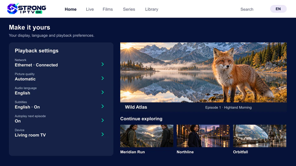Image resolution: width=296 pixels, height=166 pixels.
Task: Select the 'English · On' subtitles value
Action: [27, 107]
